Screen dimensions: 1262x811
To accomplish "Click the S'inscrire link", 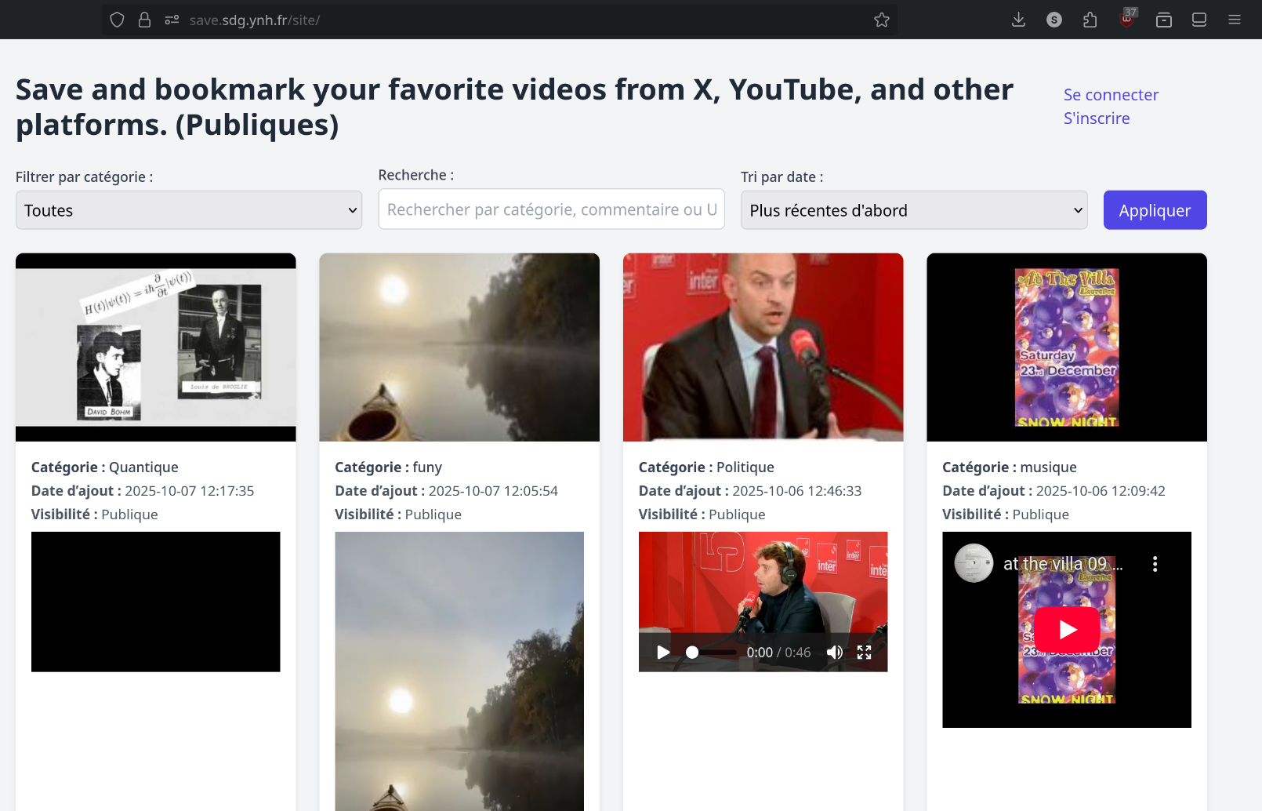I will point(1097,118).
